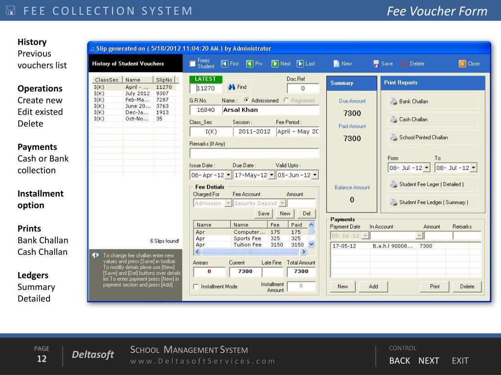The width and height of the screenshot is (501, 375).
Task: Click the First record navigation icon
Action: coord(225,63)
